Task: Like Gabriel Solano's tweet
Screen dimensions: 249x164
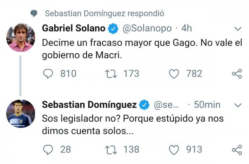Action: click(174, 74)
